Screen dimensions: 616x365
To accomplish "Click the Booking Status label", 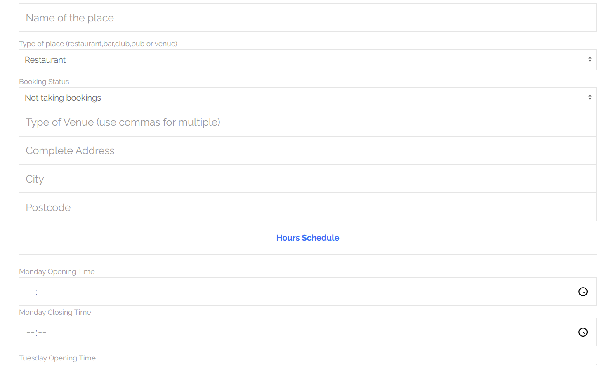I will (44, 82).
